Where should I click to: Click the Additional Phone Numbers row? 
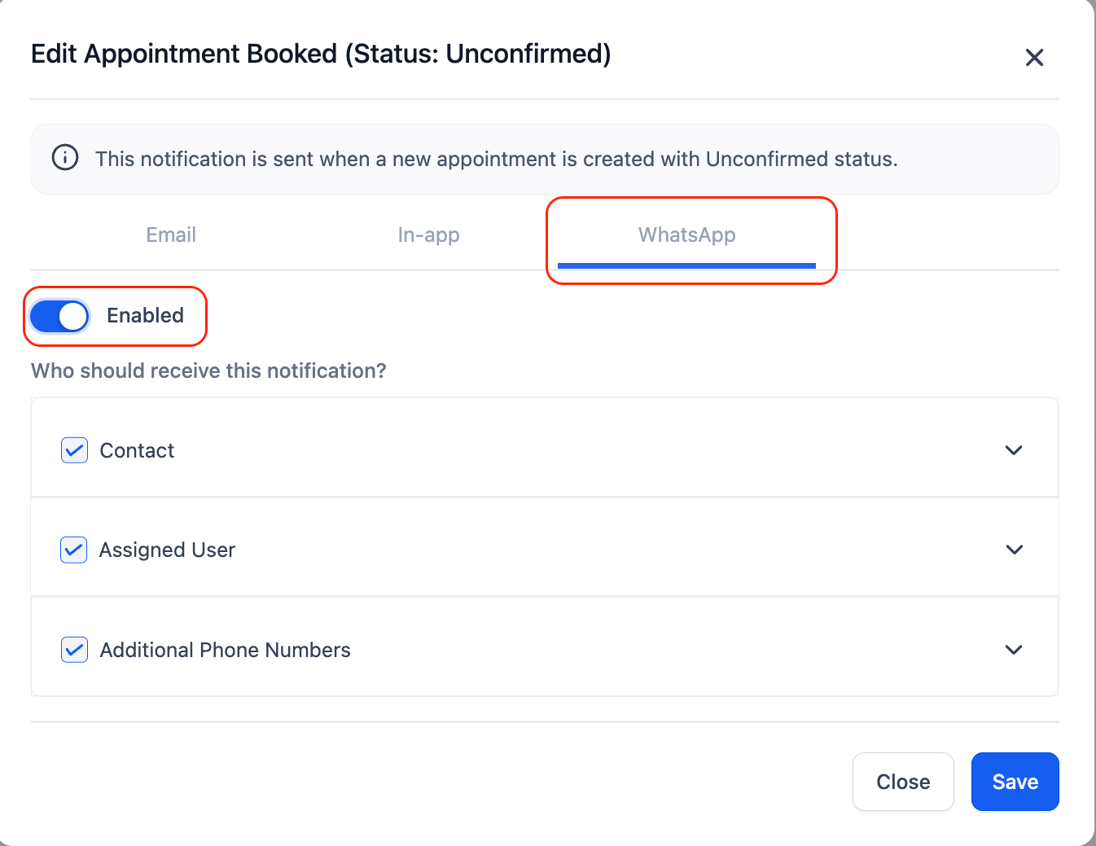click(x=225, y=650)
